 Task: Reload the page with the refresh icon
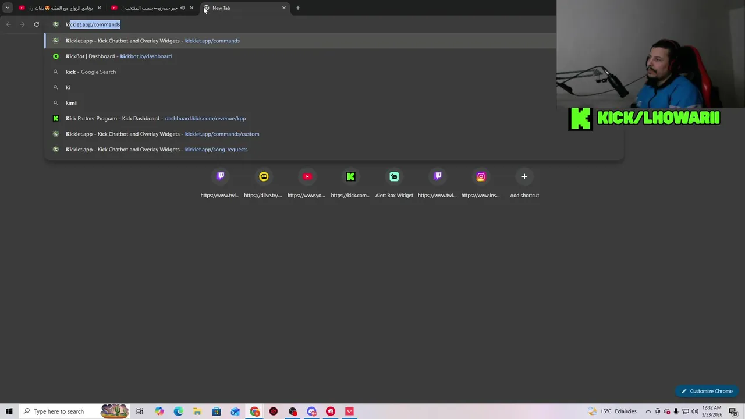click(36, 24)
